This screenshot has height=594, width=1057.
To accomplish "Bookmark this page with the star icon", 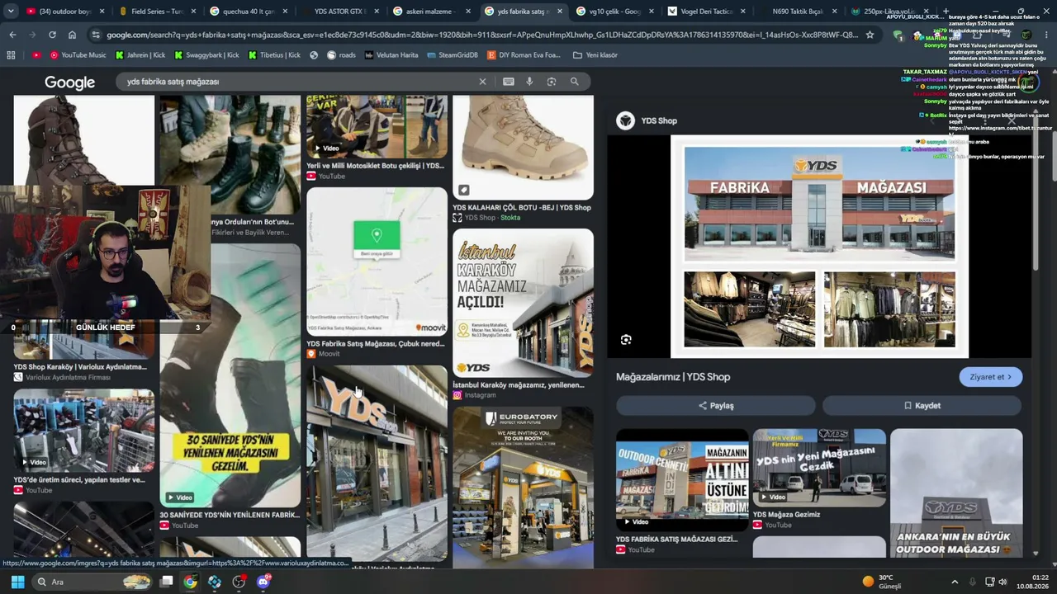I will (870, 35).
